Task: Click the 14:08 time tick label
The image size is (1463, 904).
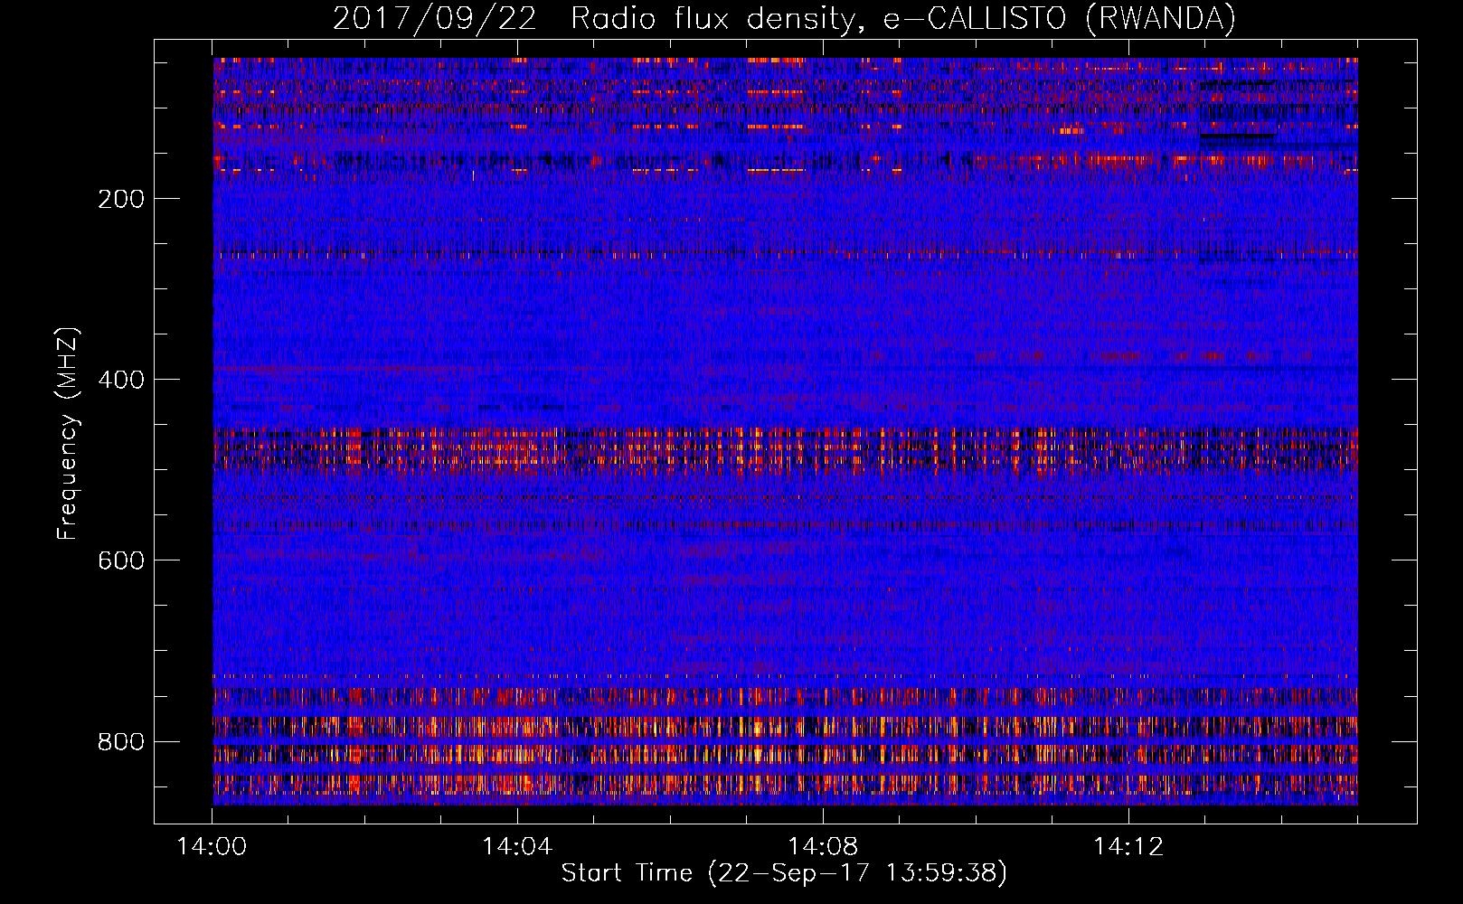Action: 823,847
